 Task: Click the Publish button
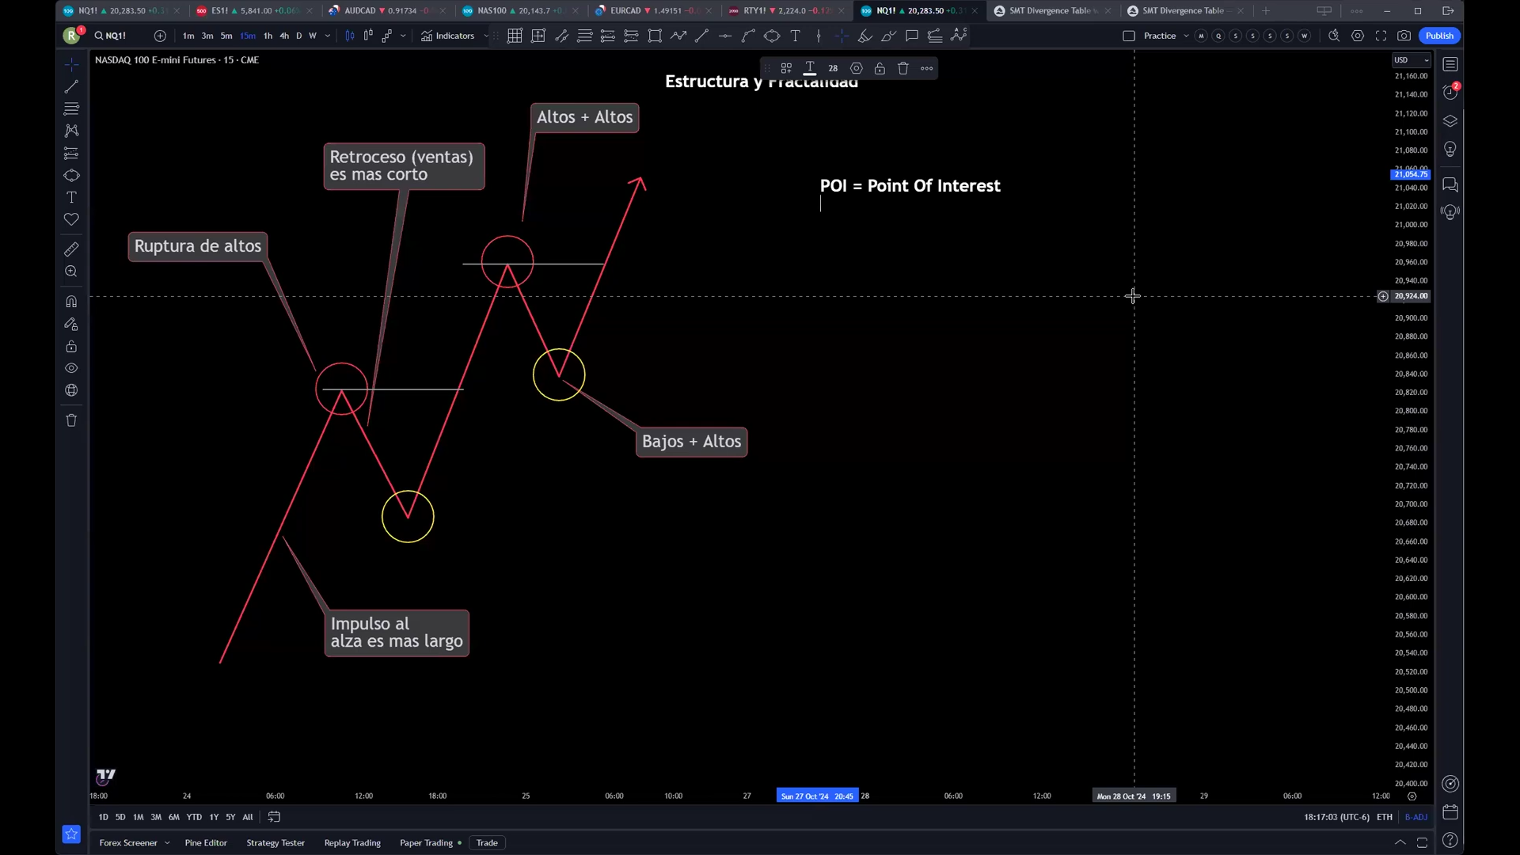coord(1438,36)
